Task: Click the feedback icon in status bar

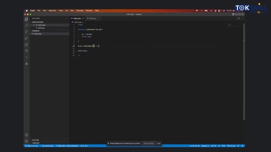Action: click(x=238, y=146)
